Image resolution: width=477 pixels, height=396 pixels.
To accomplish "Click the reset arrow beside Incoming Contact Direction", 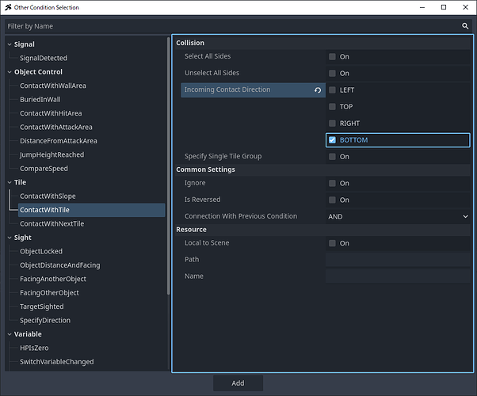I will click(x=318, y=90).
